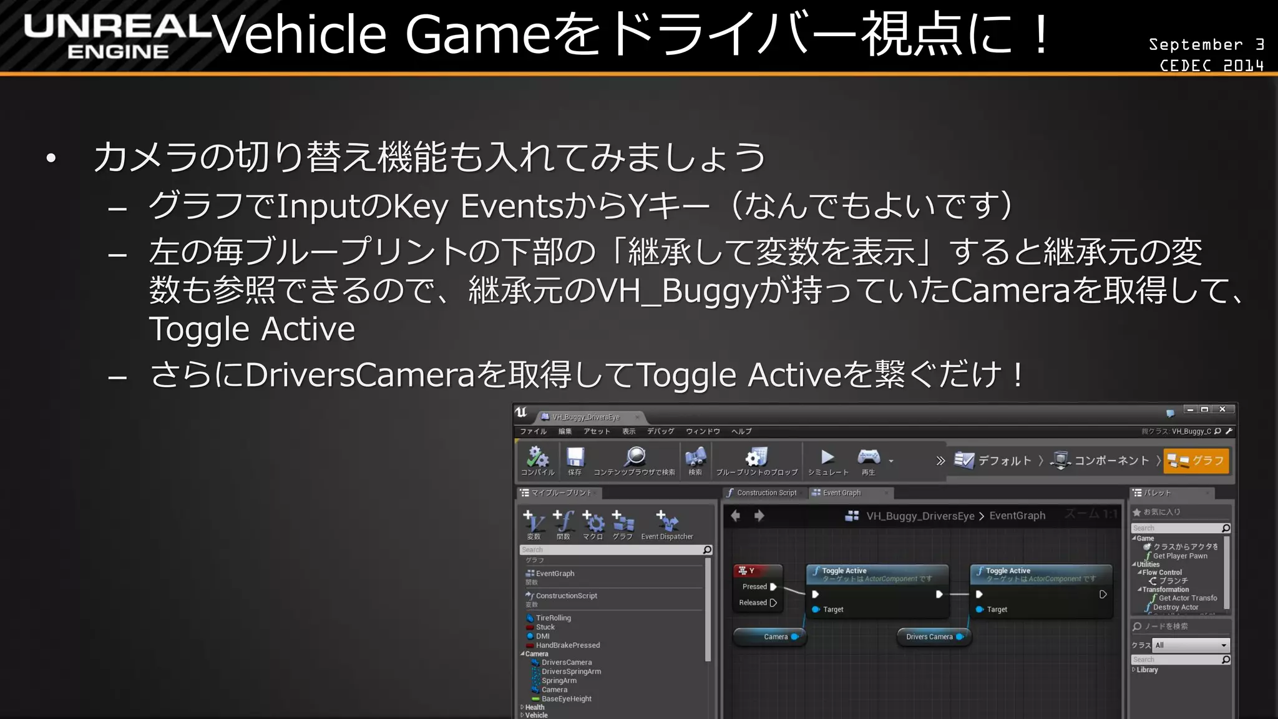
Task: Select Destroy Actor in palette
Action: [1172, 607]
